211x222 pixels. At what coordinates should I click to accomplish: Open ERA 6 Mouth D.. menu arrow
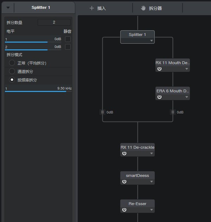pyautogui.click(x=187, y=97)
